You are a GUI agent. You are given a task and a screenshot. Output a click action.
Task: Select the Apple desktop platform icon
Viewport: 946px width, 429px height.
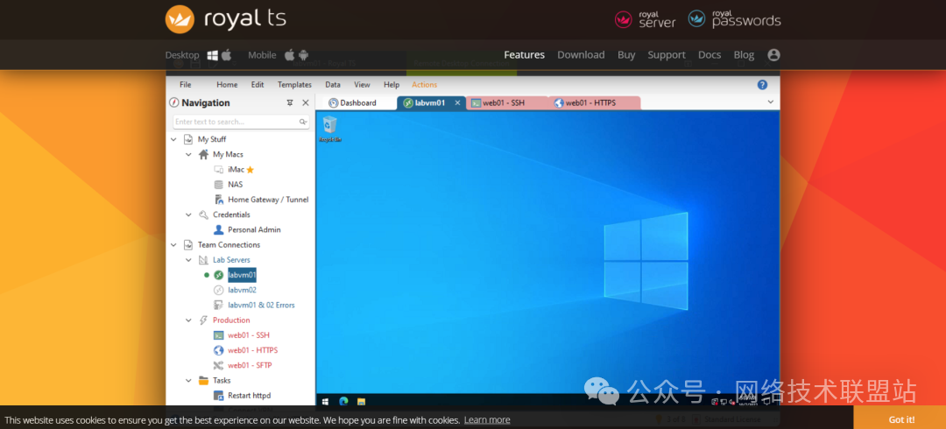pos(227,55)
